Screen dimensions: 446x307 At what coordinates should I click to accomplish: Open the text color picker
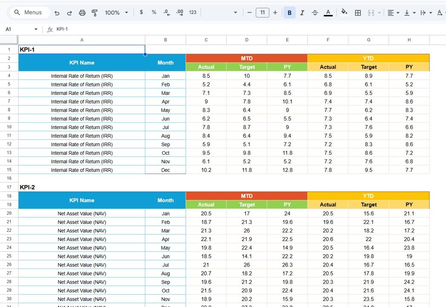coord(328,12)
